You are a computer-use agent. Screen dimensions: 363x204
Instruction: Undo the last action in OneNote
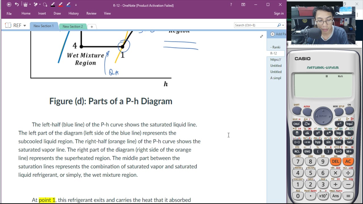[x=17, y=5]
